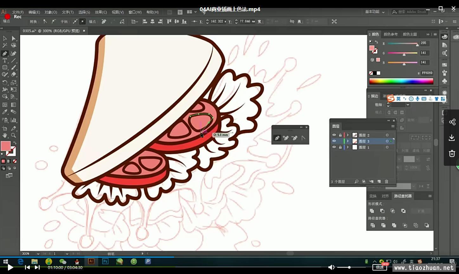Click target circle for 图层 2
This screenshot has height=274, width=459.
click(x=387, y=135)
